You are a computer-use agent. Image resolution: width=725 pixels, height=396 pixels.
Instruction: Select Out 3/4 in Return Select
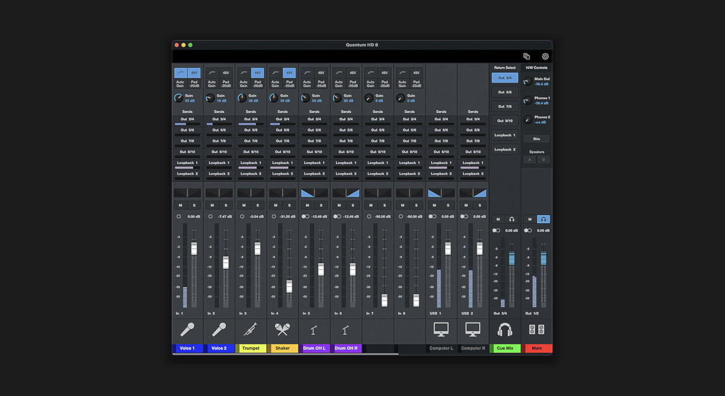[x=505, y=78]
